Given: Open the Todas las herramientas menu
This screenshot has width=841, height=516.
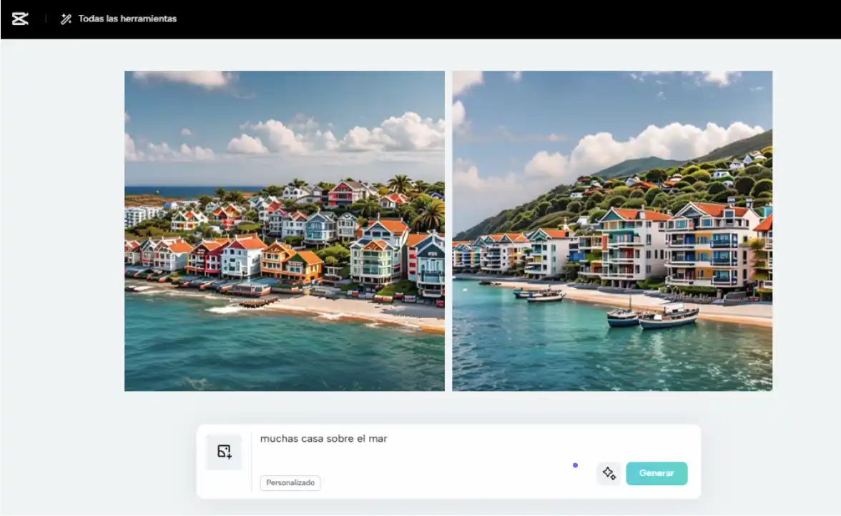Looking at the screenshot, I should click(127, 19).
